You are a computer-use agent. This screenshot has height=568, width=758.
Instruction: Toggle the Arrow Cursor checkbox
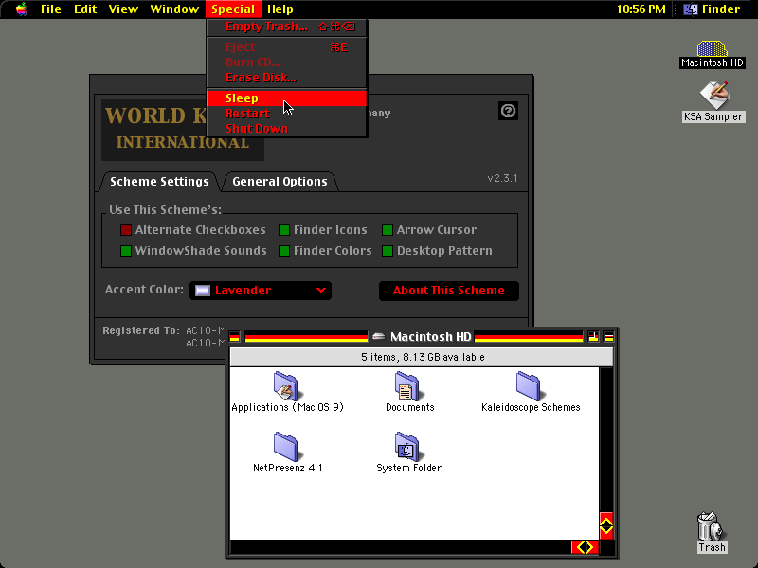388,230
